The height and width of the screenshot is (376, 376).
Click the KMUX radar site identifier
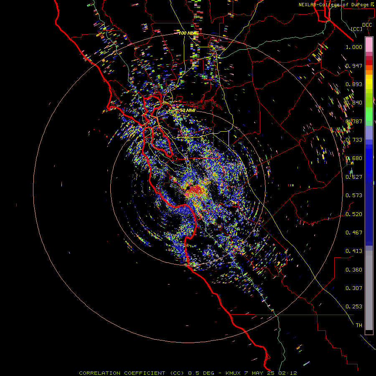[233, 373]
